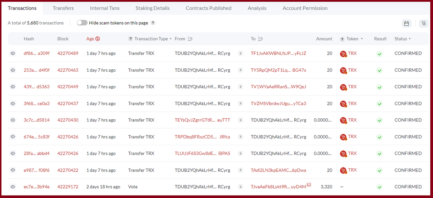Enable Hide scam tokens on this page

coord(82,22)
